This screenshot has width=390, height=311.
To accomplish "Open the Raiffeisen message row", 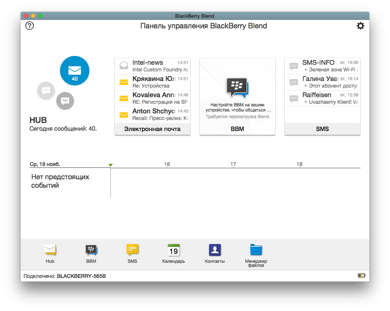I will click(322, 99).
